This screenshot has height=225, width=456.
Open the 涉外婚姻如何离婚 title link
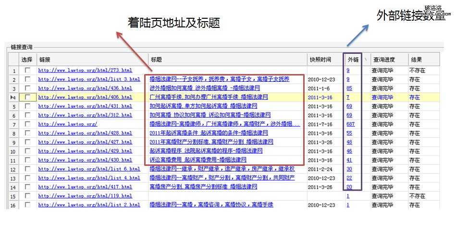pyautogui.click(x=205, y=88)
